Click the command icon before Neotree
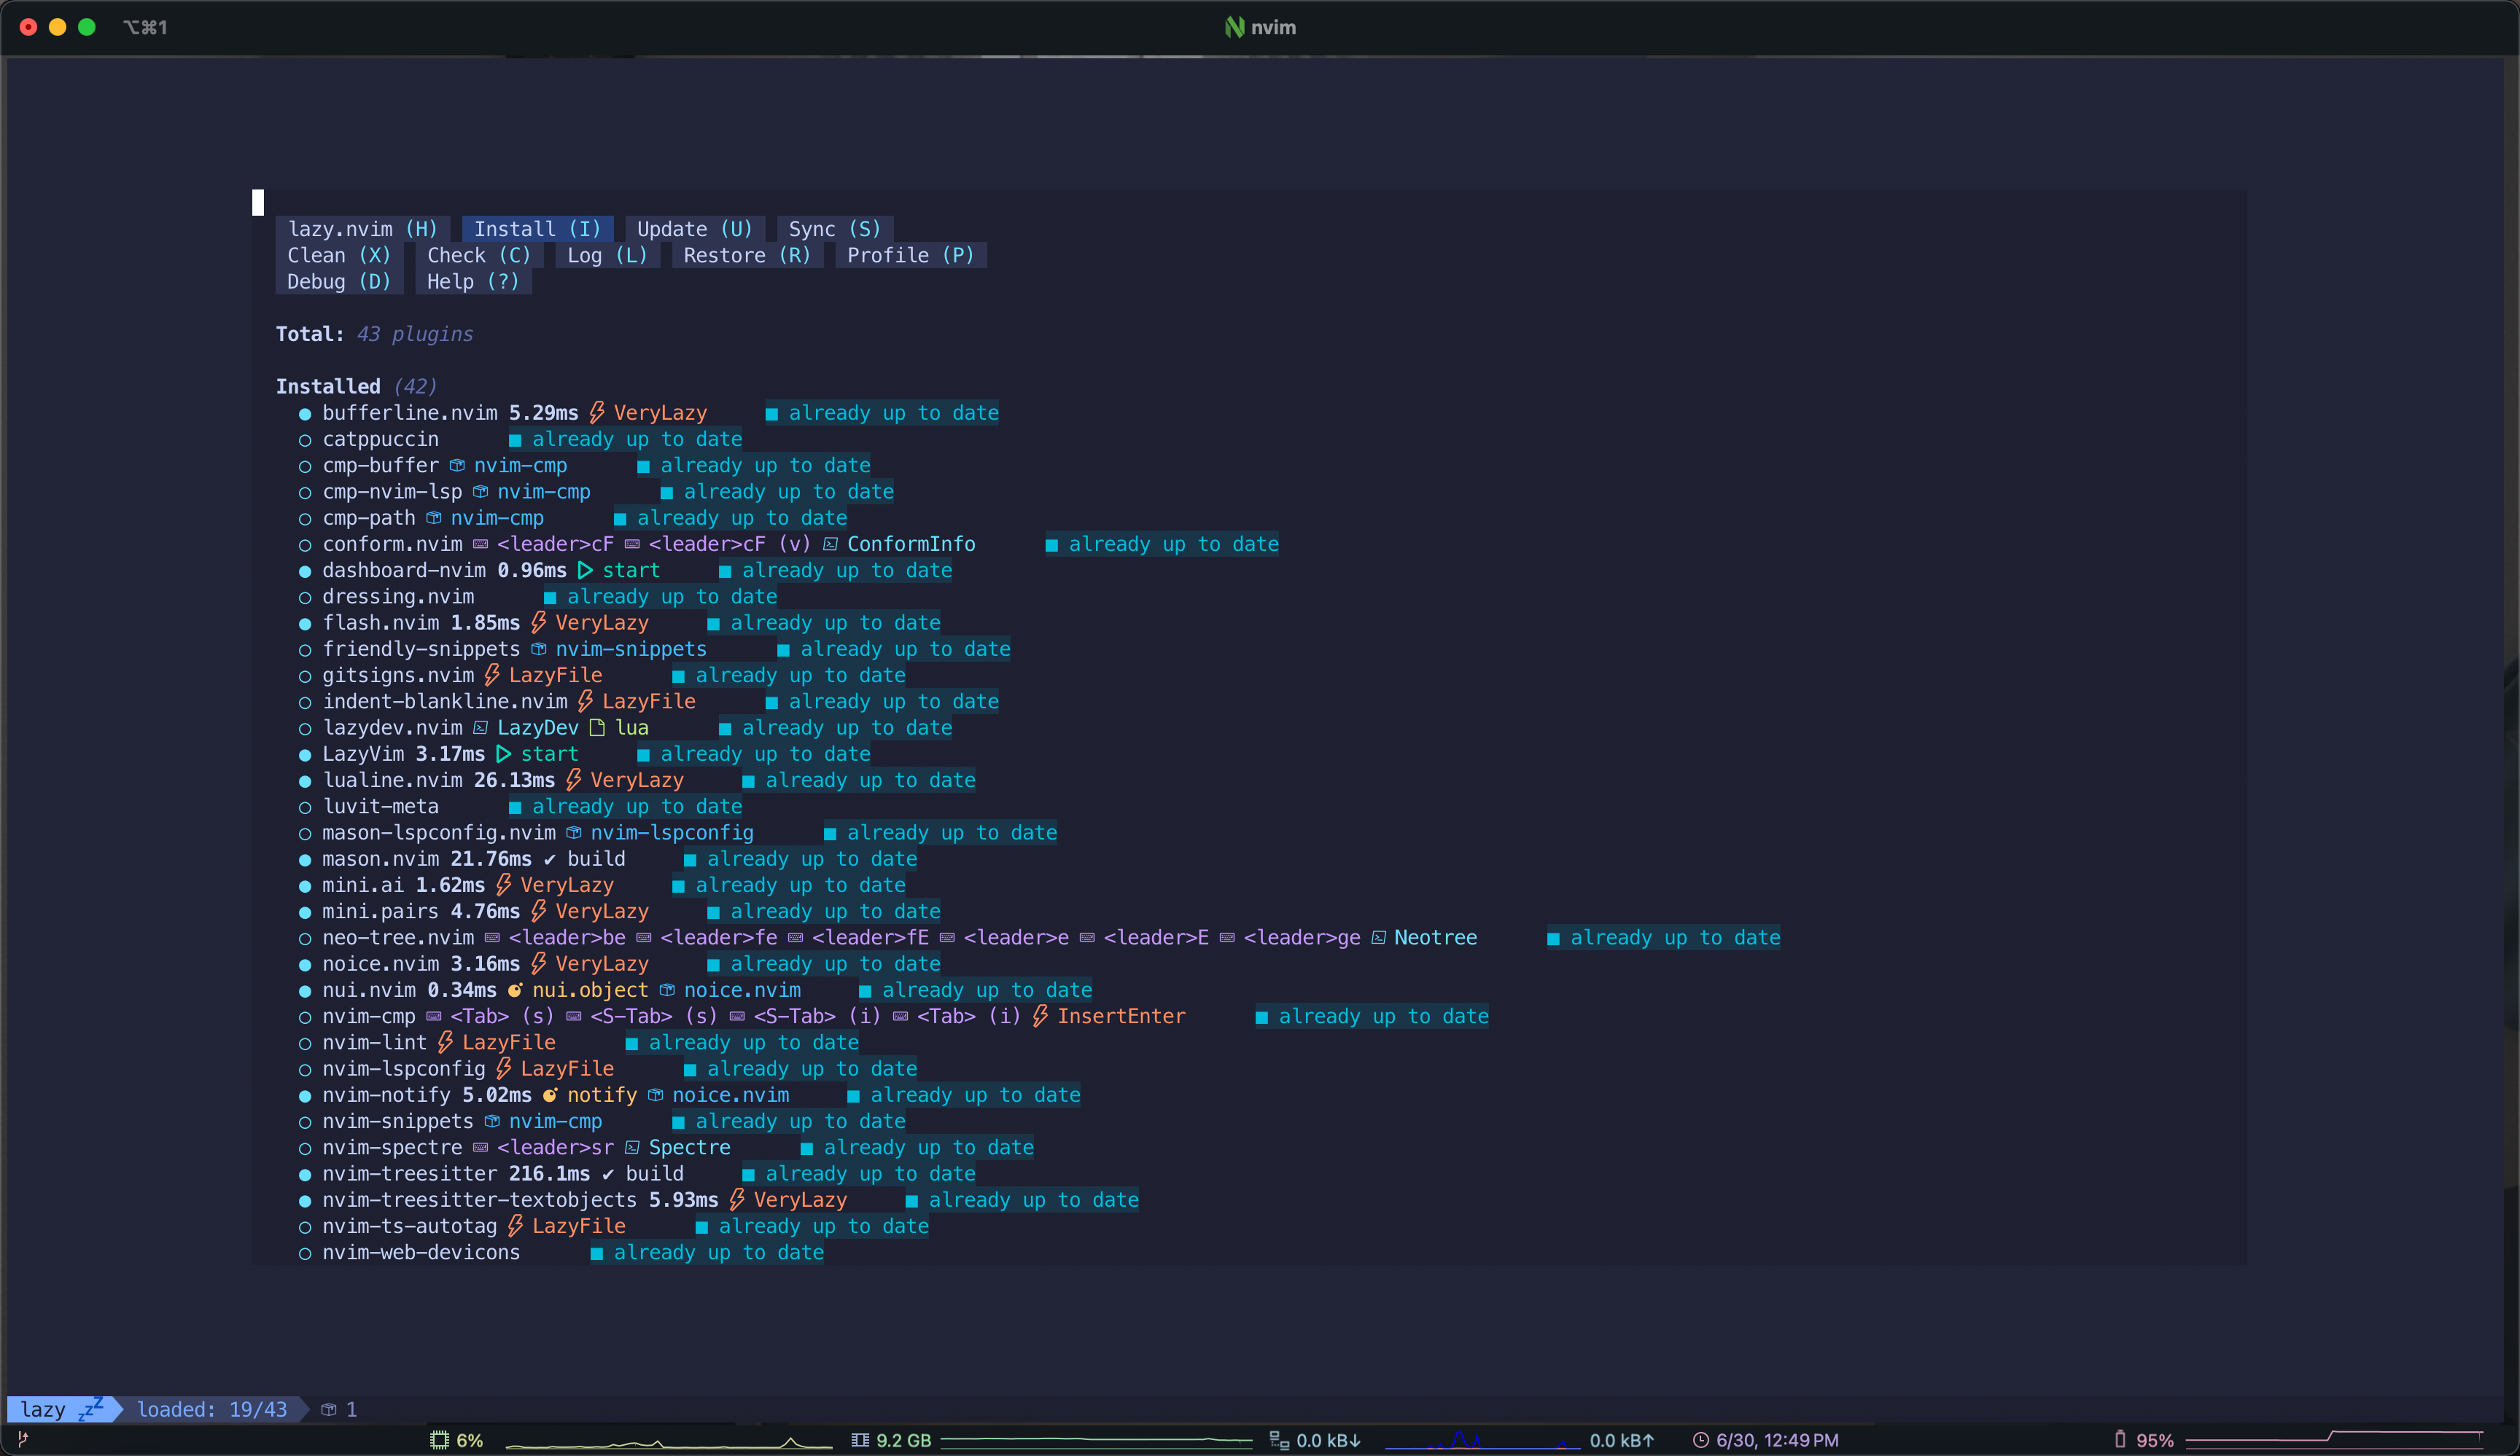 [1379, 939]
